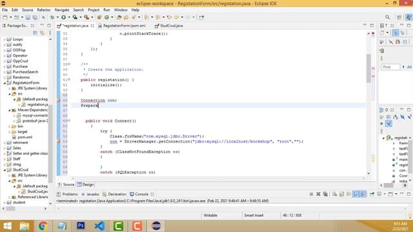Collapse the RegistationForm project
The image size is (413, 232).
pos(5,83)
